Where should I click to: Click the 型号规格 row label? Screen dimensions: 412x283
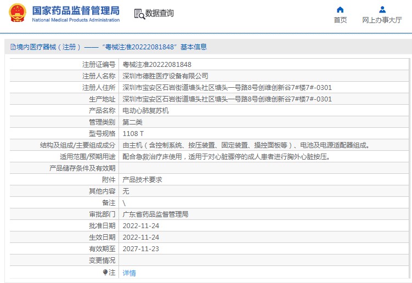[x=102, y=134]
